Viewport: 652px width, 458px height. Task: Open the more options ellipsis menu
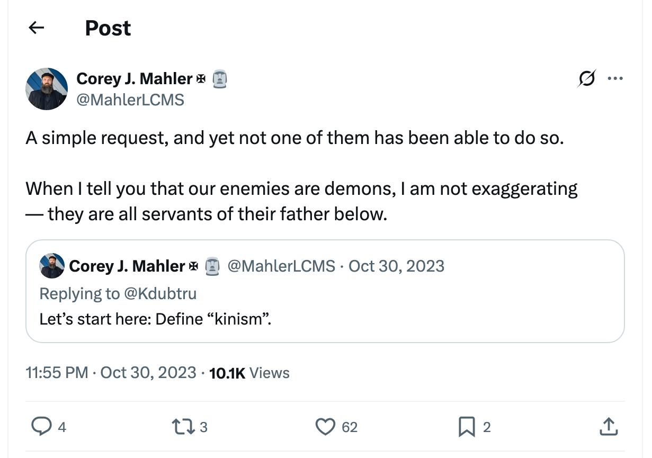coord(615,78)
